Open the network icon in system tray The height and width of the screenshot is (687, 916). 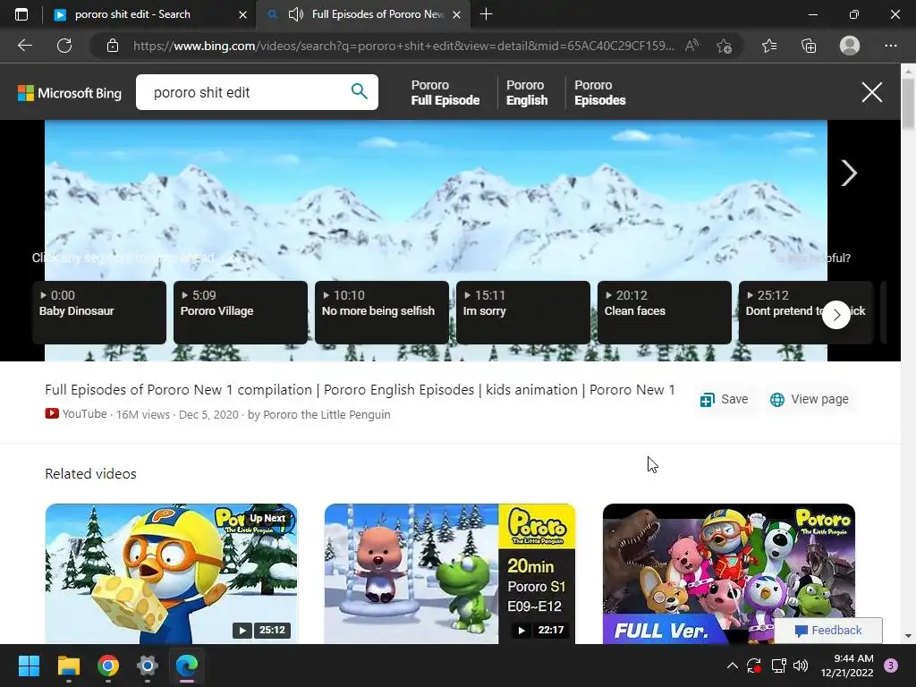pos(778,666)
